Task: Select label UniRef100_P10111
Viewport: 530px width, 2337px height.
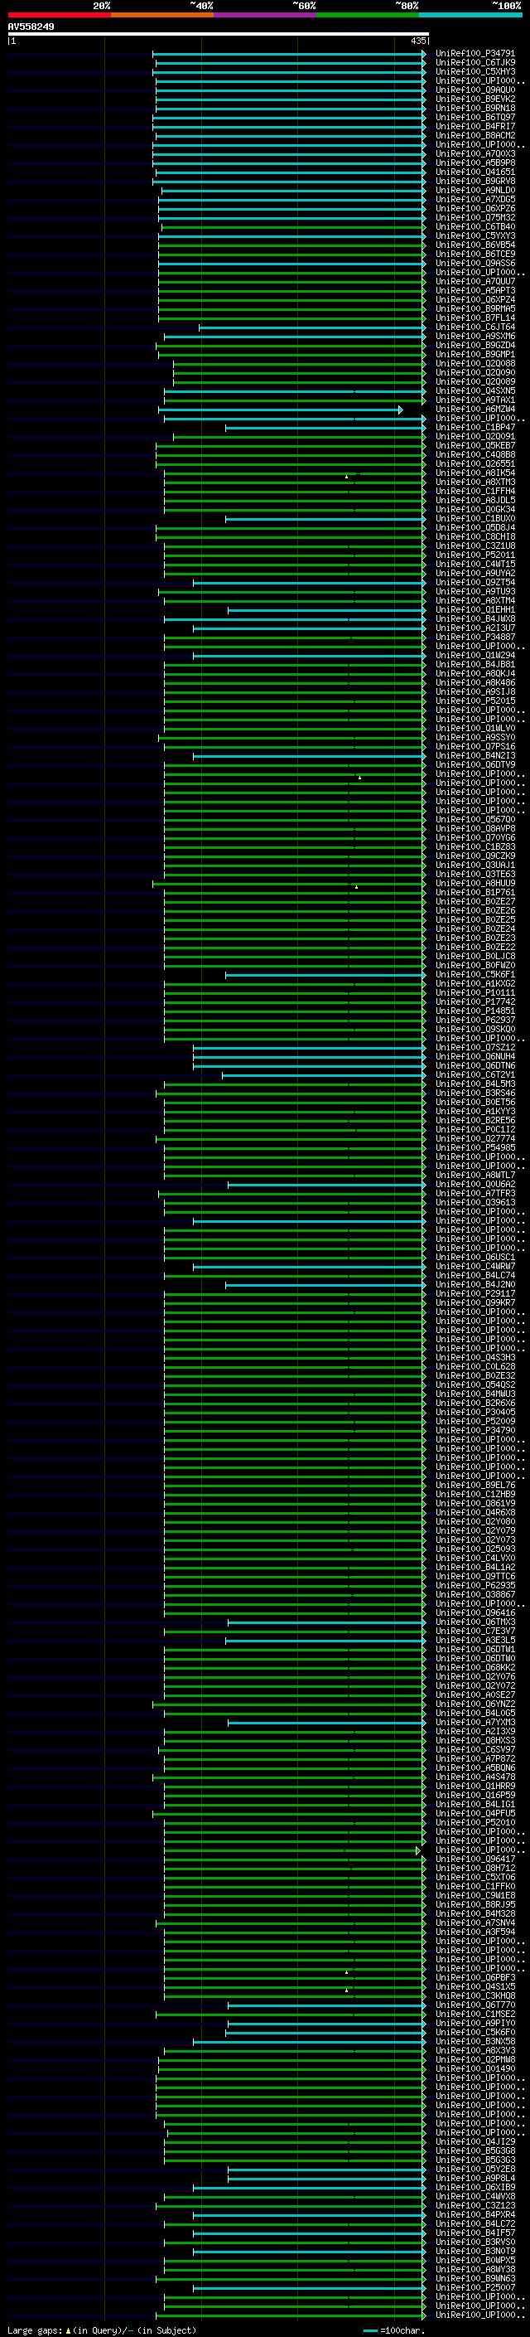Action: click(x=475, y=992)
